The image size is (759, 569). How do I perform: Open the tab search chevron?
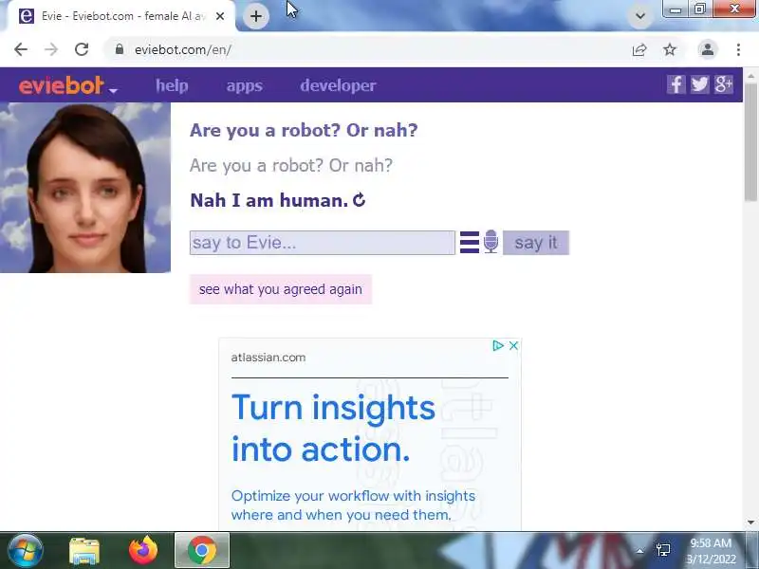(639, 16)
